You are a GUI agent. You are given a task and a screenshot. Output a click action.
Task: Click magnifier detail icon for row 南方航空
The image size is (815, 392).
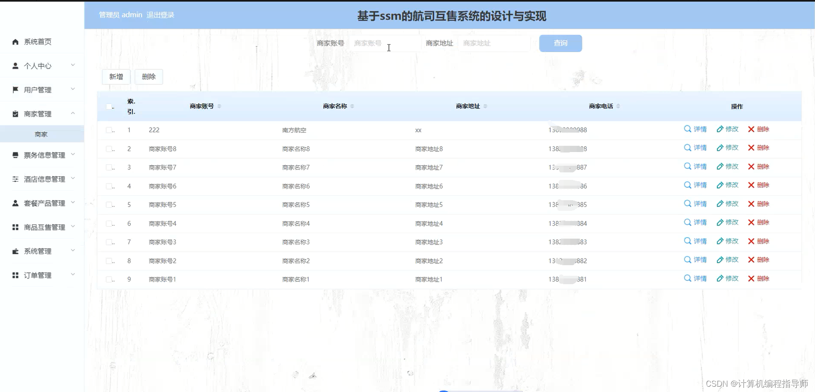(688, 129)
